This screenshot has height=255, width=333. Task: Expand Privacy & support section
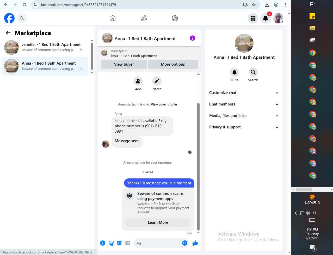[x=244, y=127]
